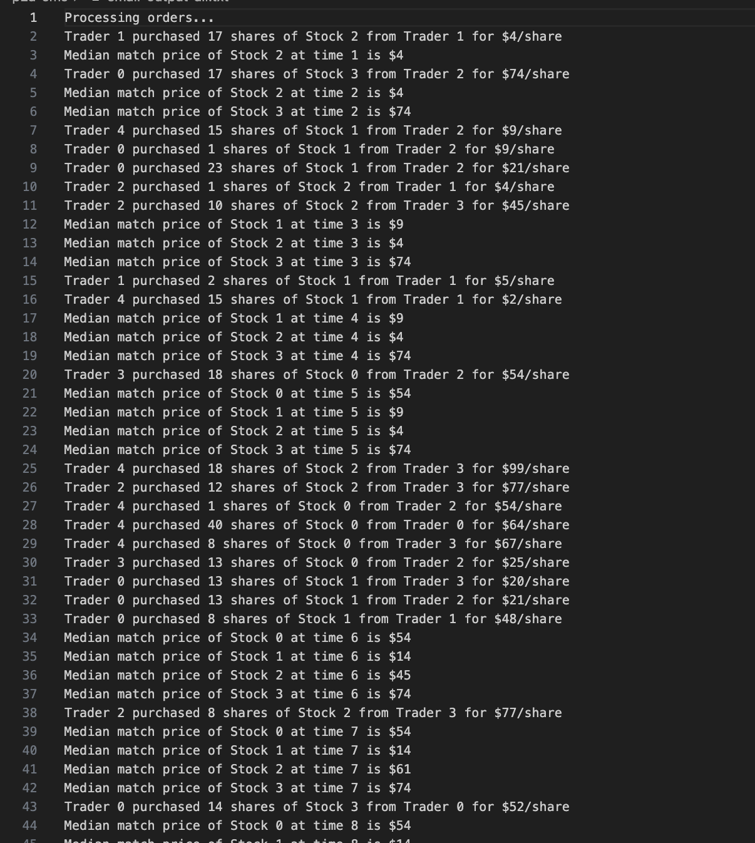Image resolution: width=755 pixels, height=843 pixels.
Task: Click '$74/share' at end of line 4
Action: 535,74
